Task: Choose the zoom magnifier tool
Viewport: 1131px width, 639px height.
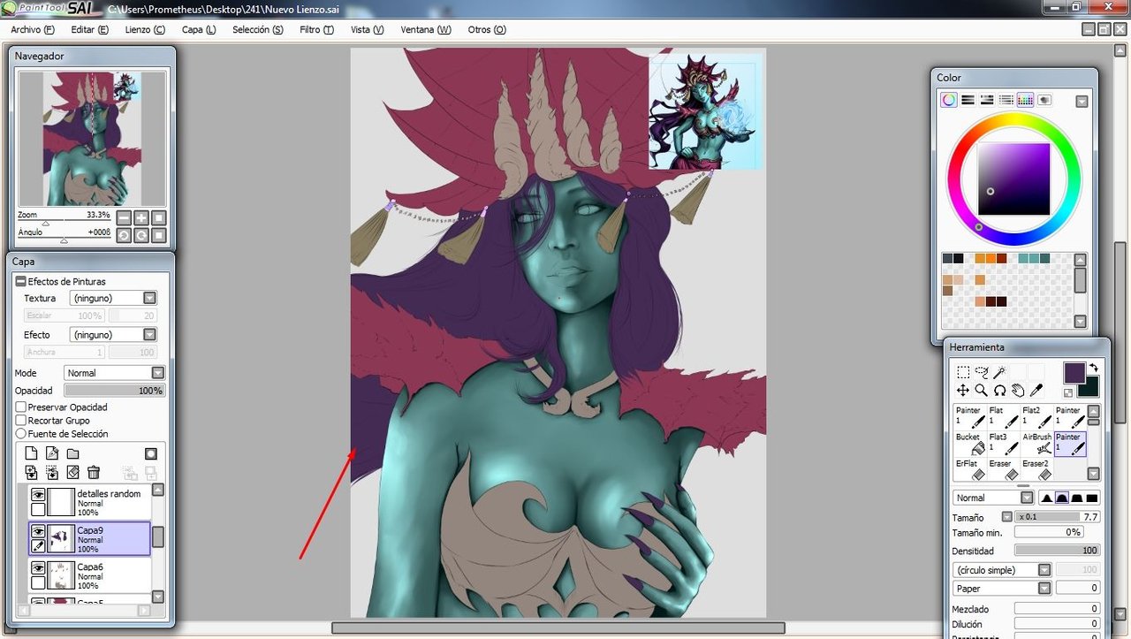Action: click(981, 390)
